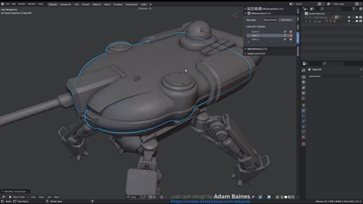This screenshot has width=363, height=204.
Task: Open the Modifier wrench properties tab
Action: click(303, 111)
